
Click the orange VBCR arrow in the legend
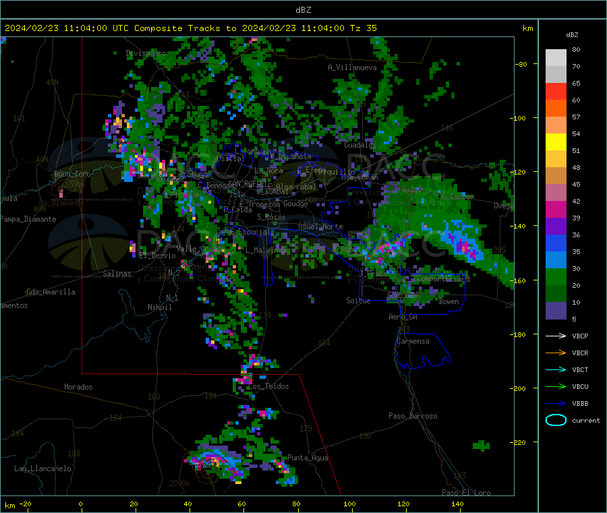coord(556,353)
